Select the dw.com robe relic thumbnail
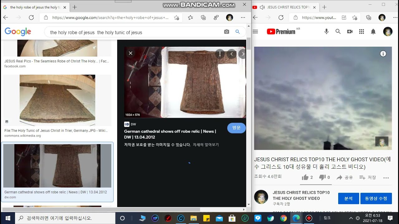This screenshot has width=399, height=224. tap(57, 166)
